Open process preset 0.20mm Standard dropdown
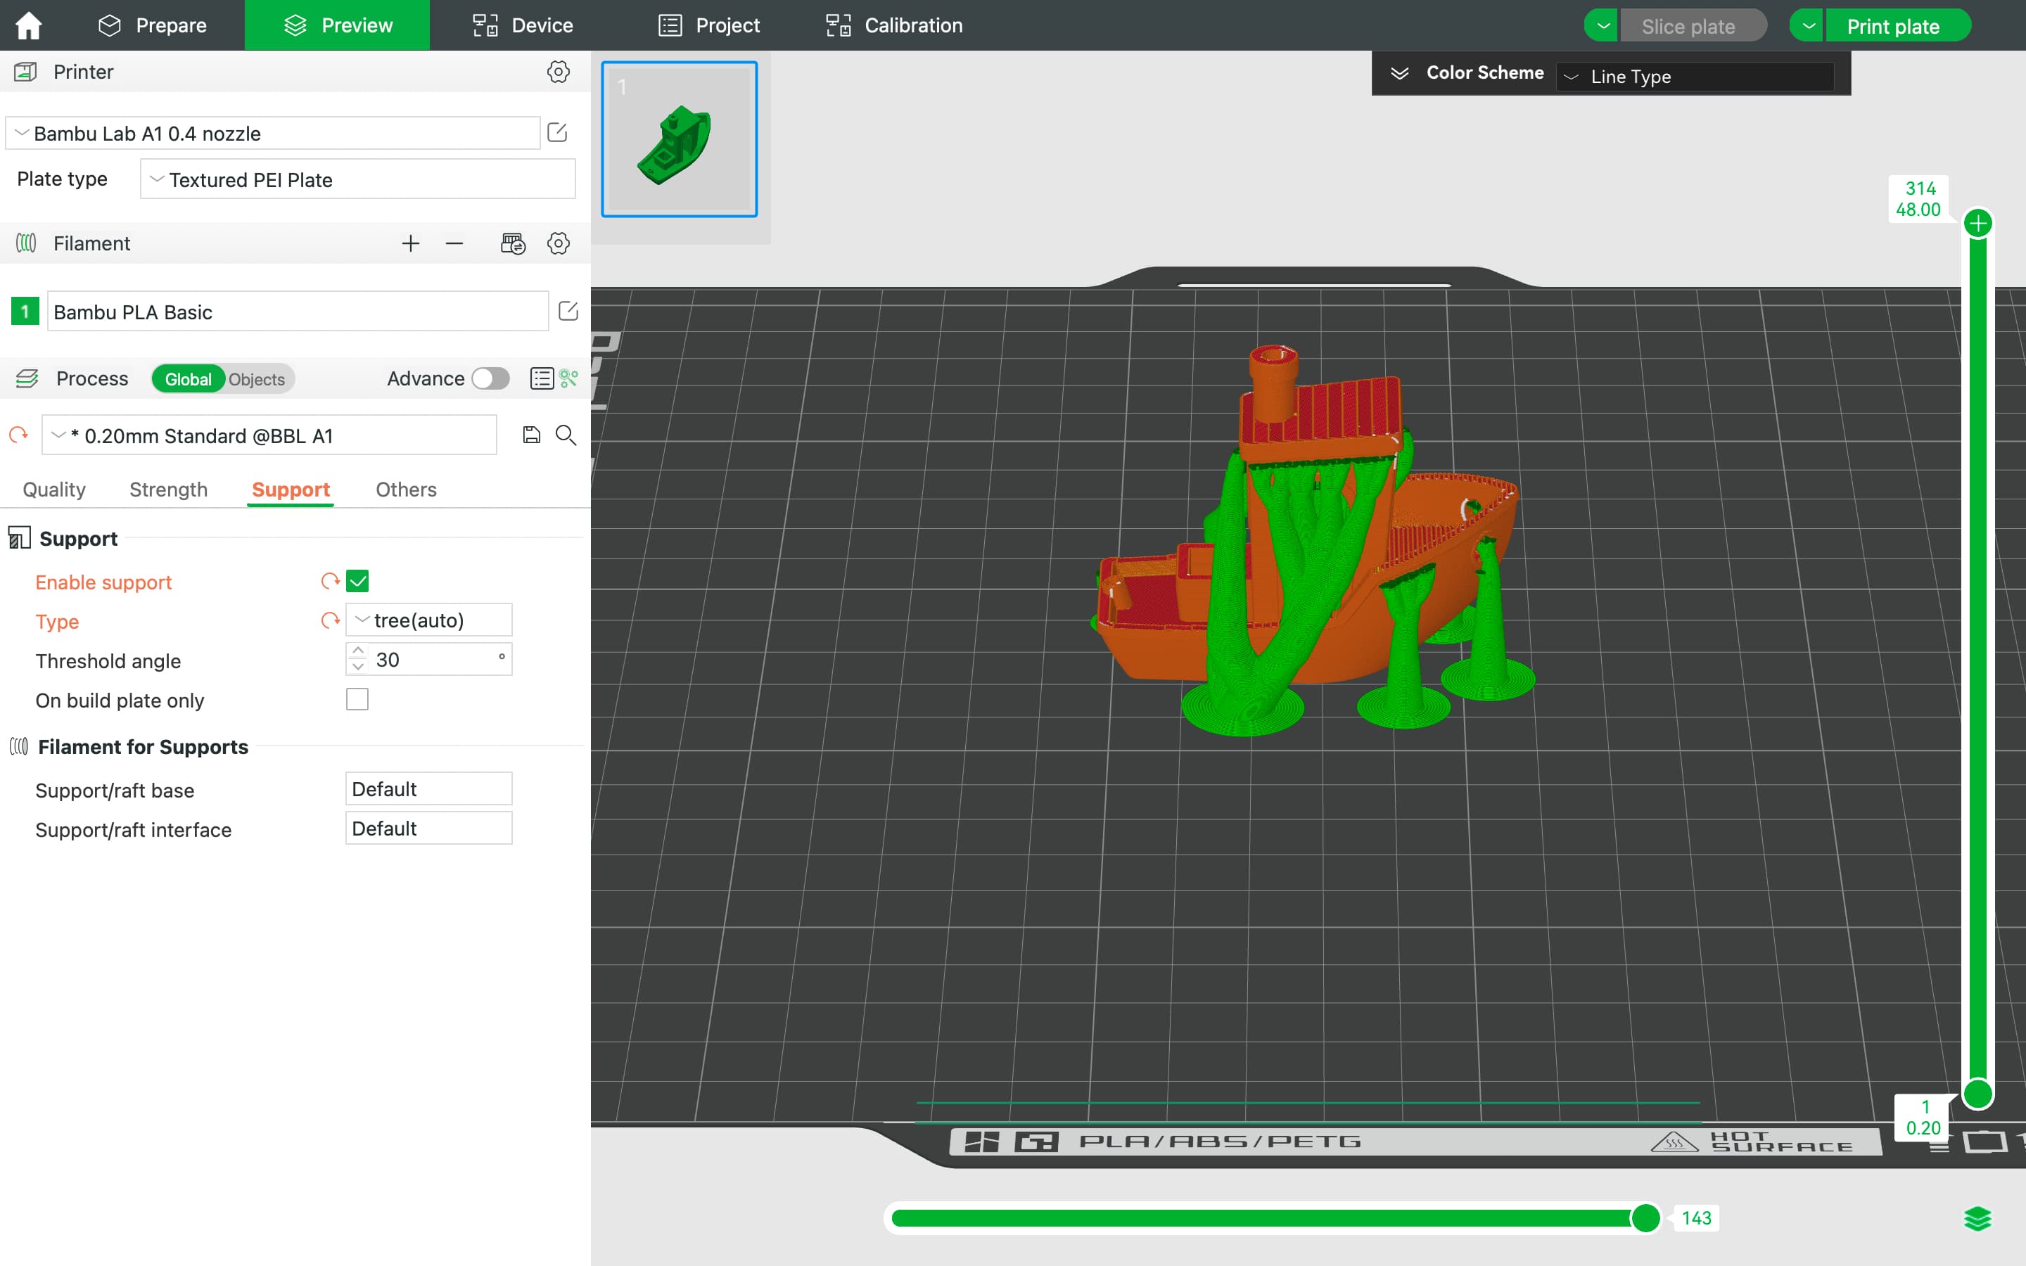 click(269, 435)
